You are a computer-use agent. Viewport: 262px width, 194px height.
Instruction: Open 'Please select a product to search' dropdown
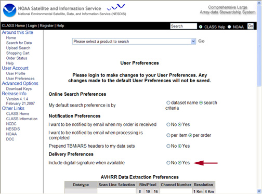pos(134,42)
